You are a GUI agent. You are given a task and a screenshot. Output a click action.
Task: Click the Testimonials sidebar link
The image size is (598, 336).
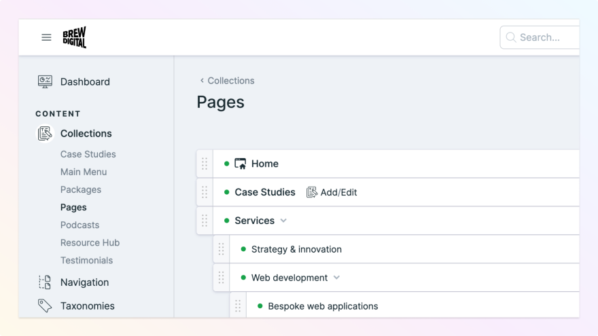[86, 260]
